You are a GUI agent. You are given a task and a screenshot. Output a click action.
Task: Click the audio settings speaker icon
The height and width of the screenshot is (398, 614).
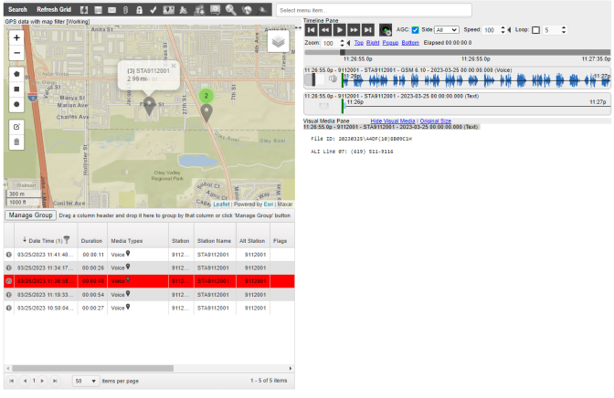tap(386, 30)
